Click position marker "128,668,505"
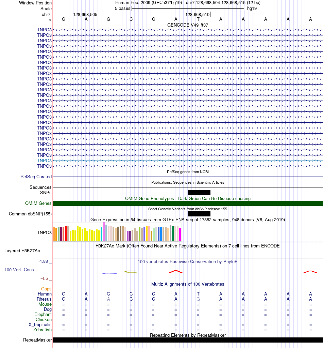323x348 pixels. 85,14
